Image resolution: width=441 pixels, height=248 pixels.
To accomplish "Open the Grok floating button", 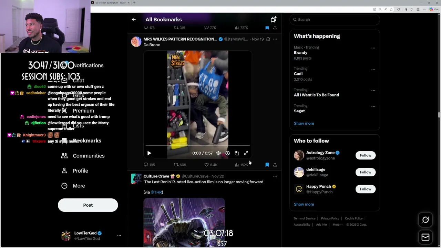I will coord(425,220).
